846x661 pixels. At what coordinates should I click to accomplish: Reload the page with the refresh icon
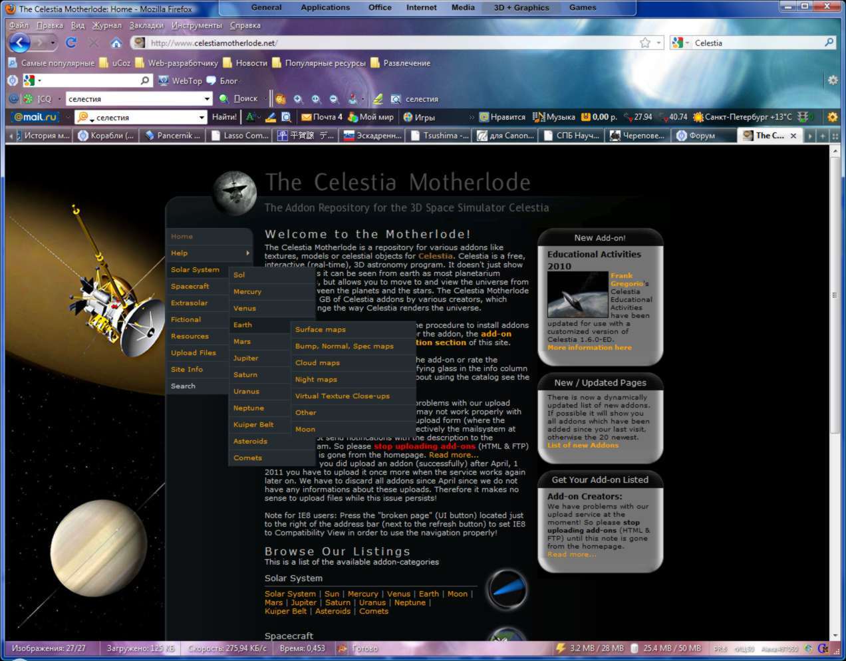[x=71, y=43]
